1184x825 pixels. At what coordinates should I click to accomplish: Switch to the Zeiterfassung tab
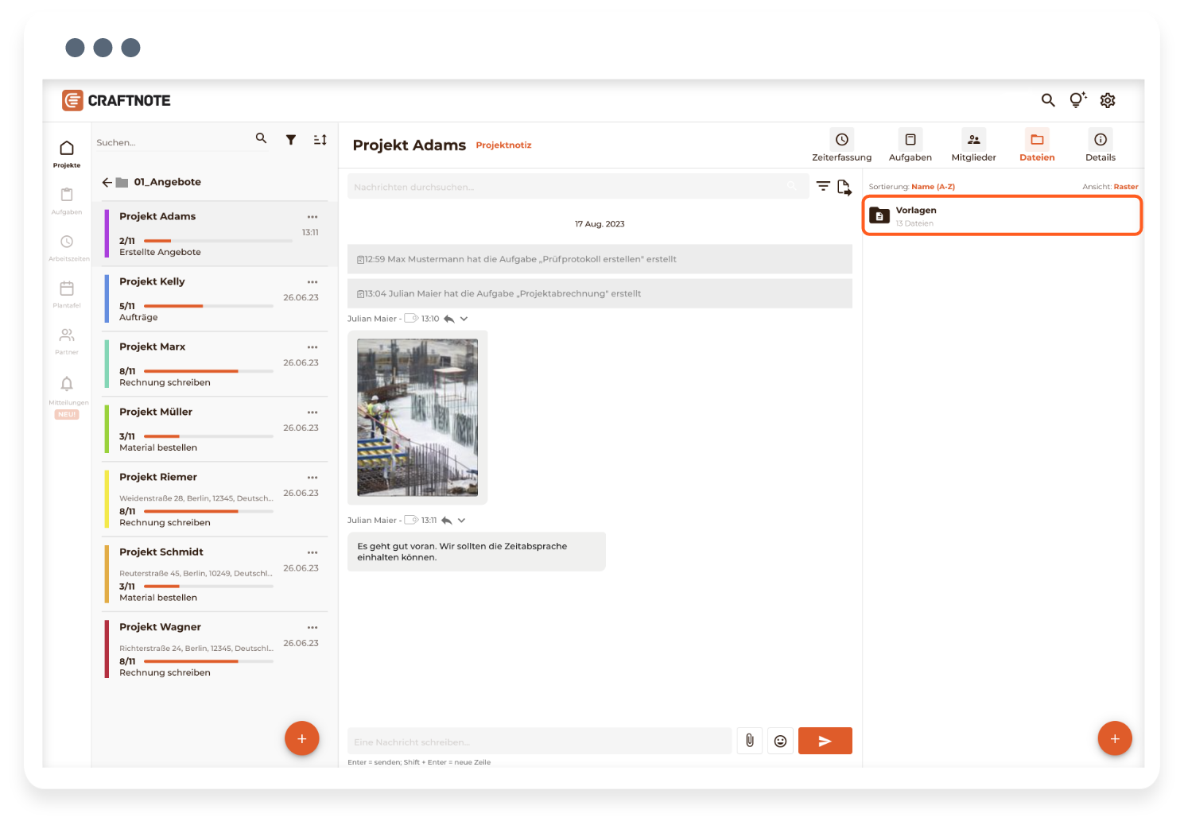click(x=841, y=145)
